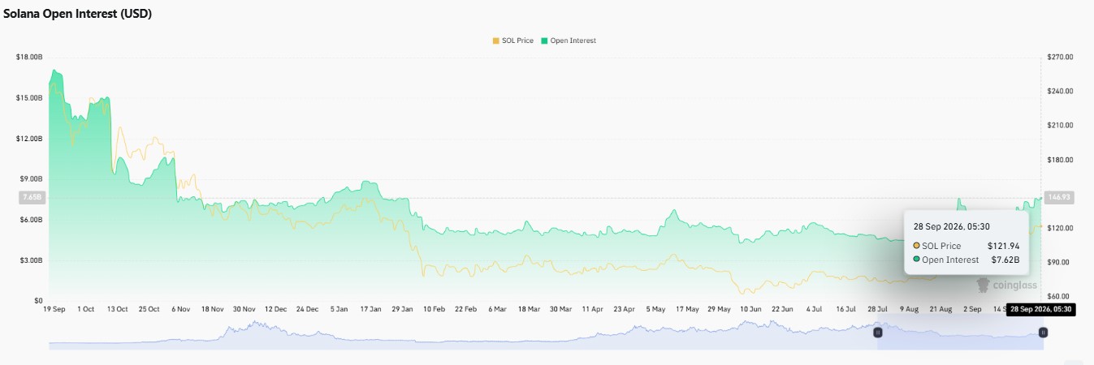
Task: Click the $90.00 right axis label
Action: pos(1059,262)
